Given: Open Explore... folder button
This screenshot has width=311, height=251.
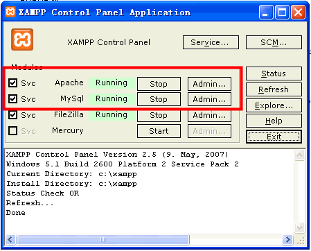Looking at the screenshot, I should click(x=274, y=105).
